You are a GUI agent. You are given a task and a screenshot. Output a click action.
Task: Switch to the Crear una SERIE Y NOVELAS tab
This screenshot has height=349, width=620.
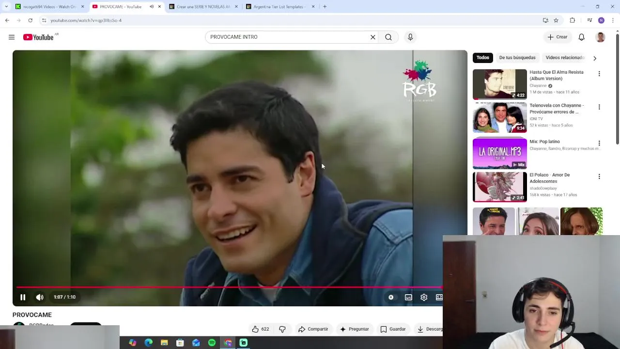202,7
